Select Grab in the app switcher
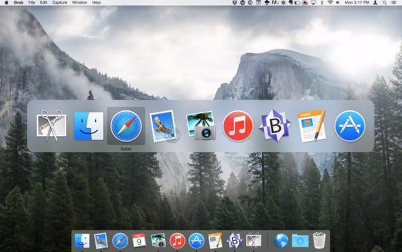 tap(51, 126)
